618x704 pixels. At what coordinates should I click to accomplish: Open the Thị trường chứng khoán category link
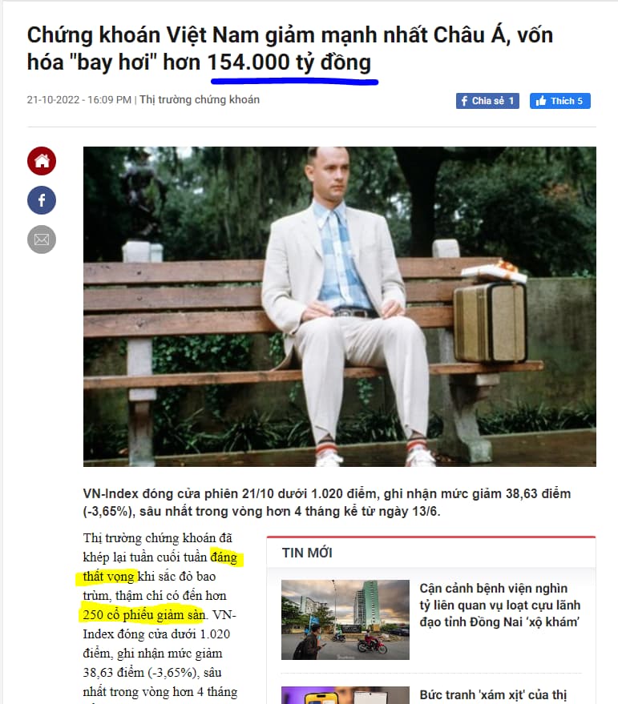[200, 99]
